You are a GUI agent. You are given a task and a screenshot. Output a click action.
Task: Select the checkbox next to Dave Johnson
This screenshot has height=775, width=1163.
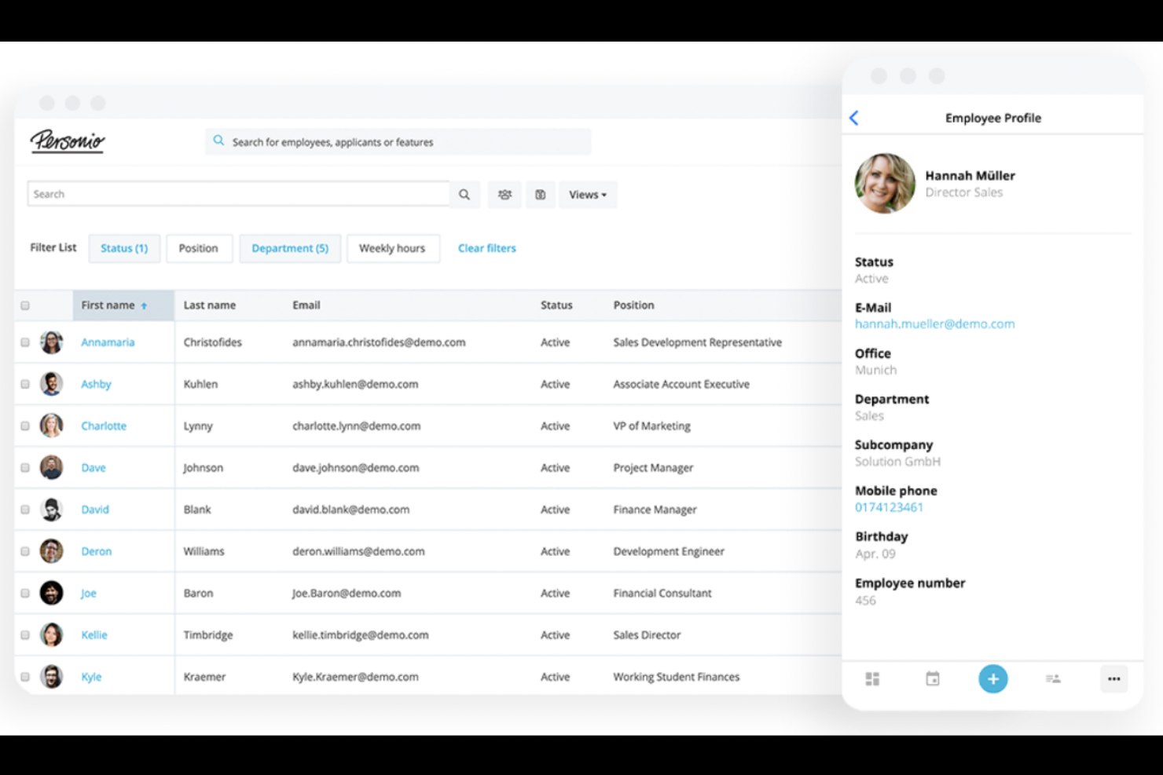pos(25,468)
